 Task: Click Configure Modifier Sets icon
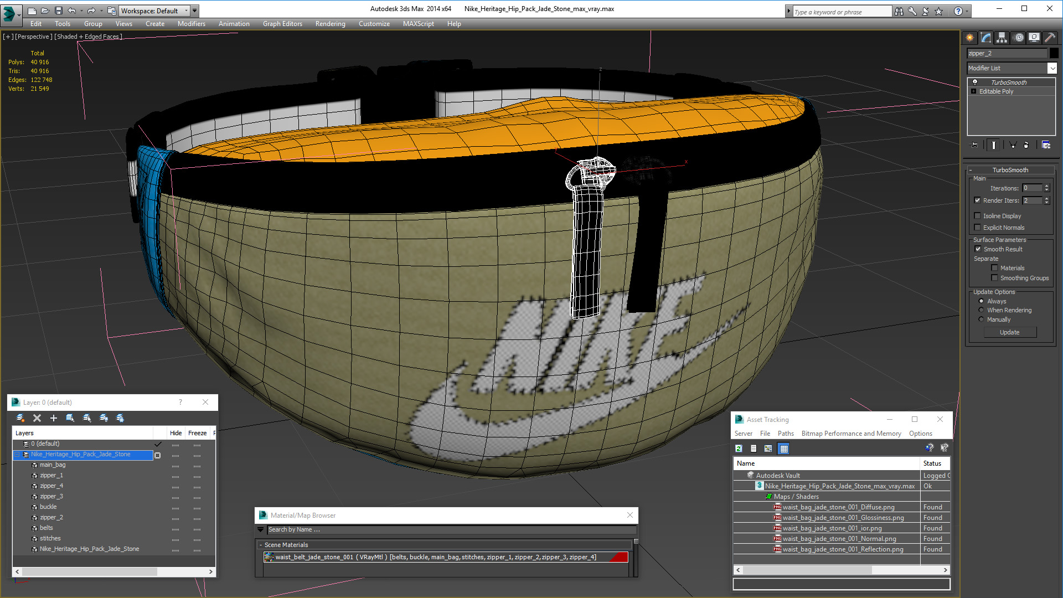click(1046, 145)
